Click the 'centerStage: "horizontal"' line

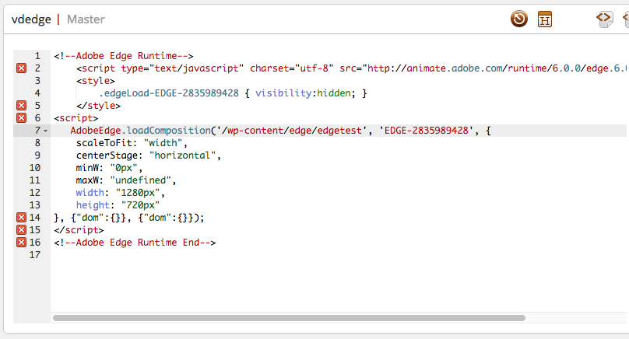point(149,155)
